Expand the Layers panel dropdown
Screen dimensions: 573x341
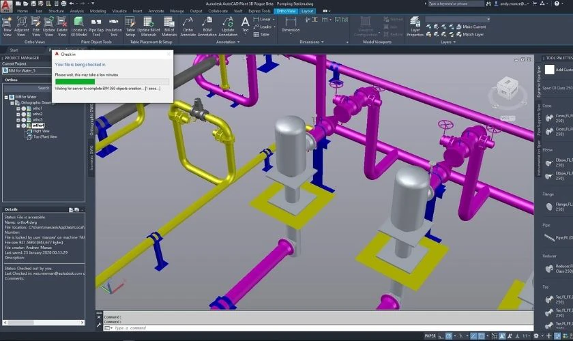point(448,42)
